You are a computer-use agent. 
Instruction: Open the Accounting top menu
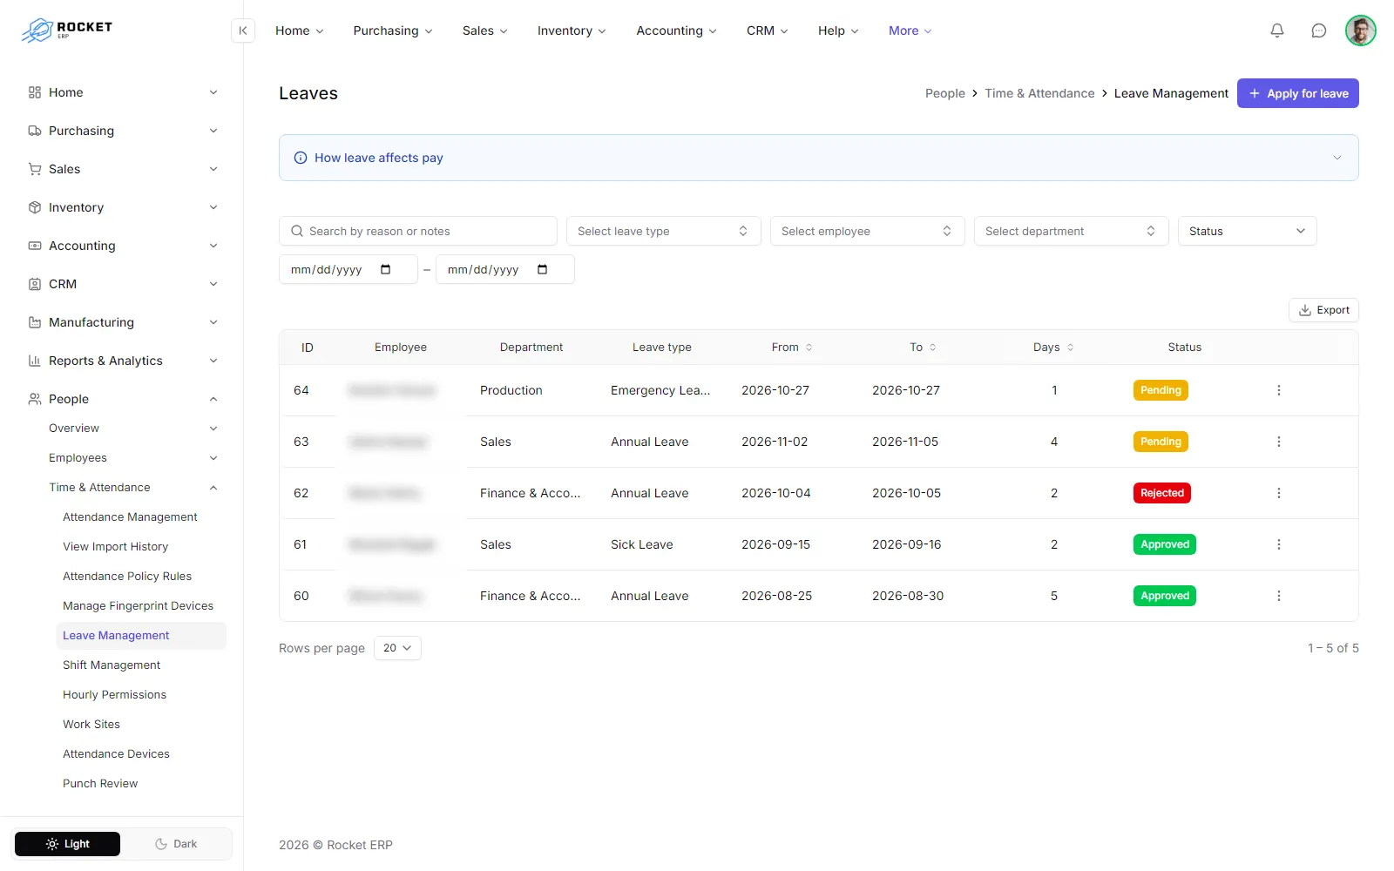click(677, 30)
